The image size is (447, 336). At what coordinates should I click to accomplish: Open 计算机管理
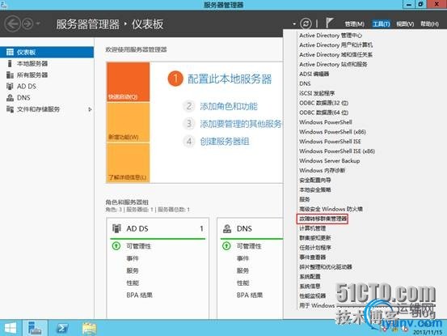(313, 228)
